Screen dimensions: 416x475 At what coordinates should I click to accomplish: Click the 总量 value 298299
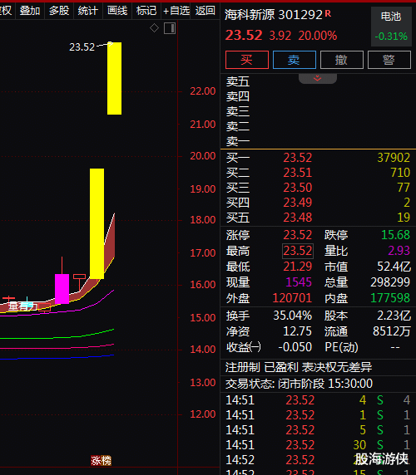click(390, 282)
